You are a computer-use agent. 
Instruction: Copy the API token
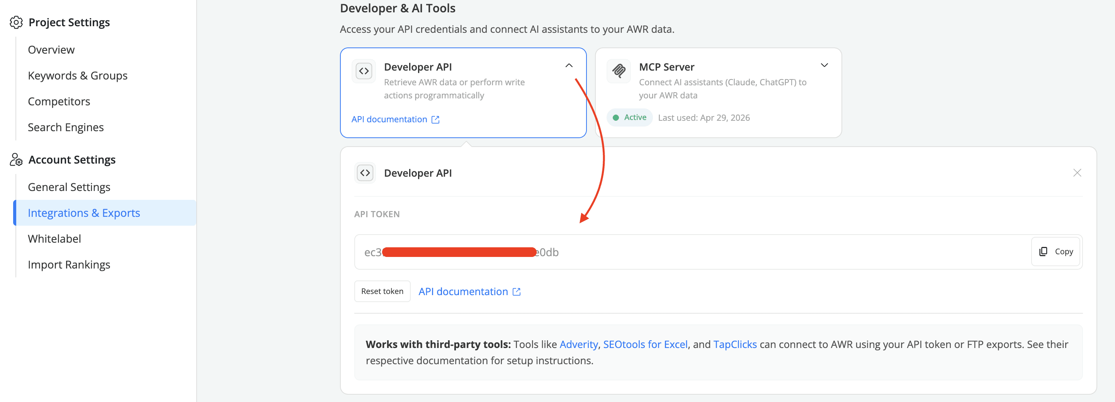1055,252
